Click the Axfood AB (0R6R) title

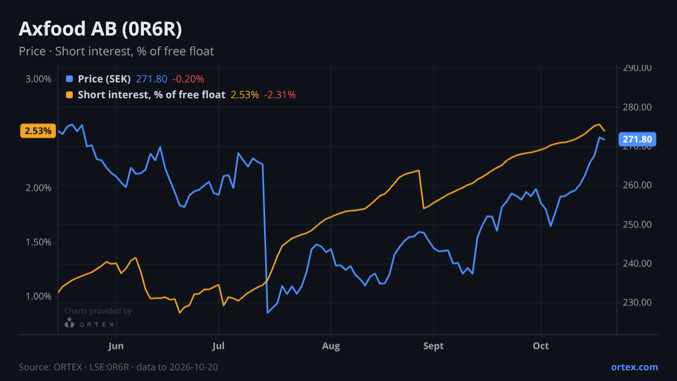pos(100,29)
